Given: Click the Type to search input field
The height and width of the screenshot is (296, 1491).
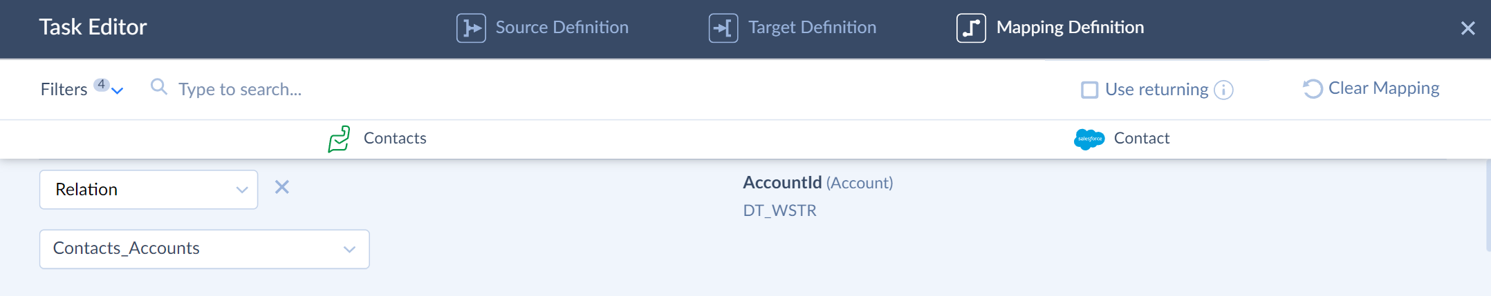Looking at the screenshot, I should click(415, 89).
